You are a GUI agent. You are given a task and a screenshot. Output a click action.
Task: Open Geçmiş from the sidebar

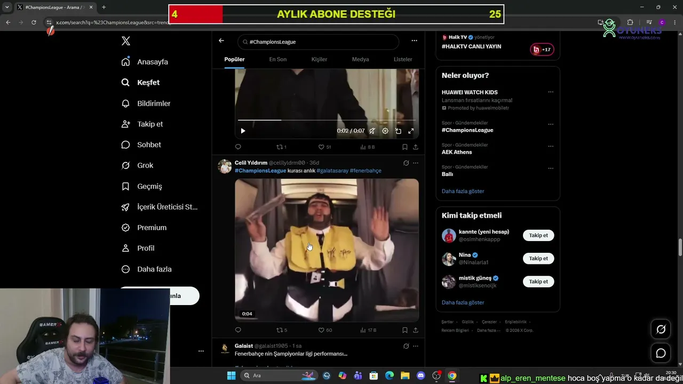click(141, 186)
